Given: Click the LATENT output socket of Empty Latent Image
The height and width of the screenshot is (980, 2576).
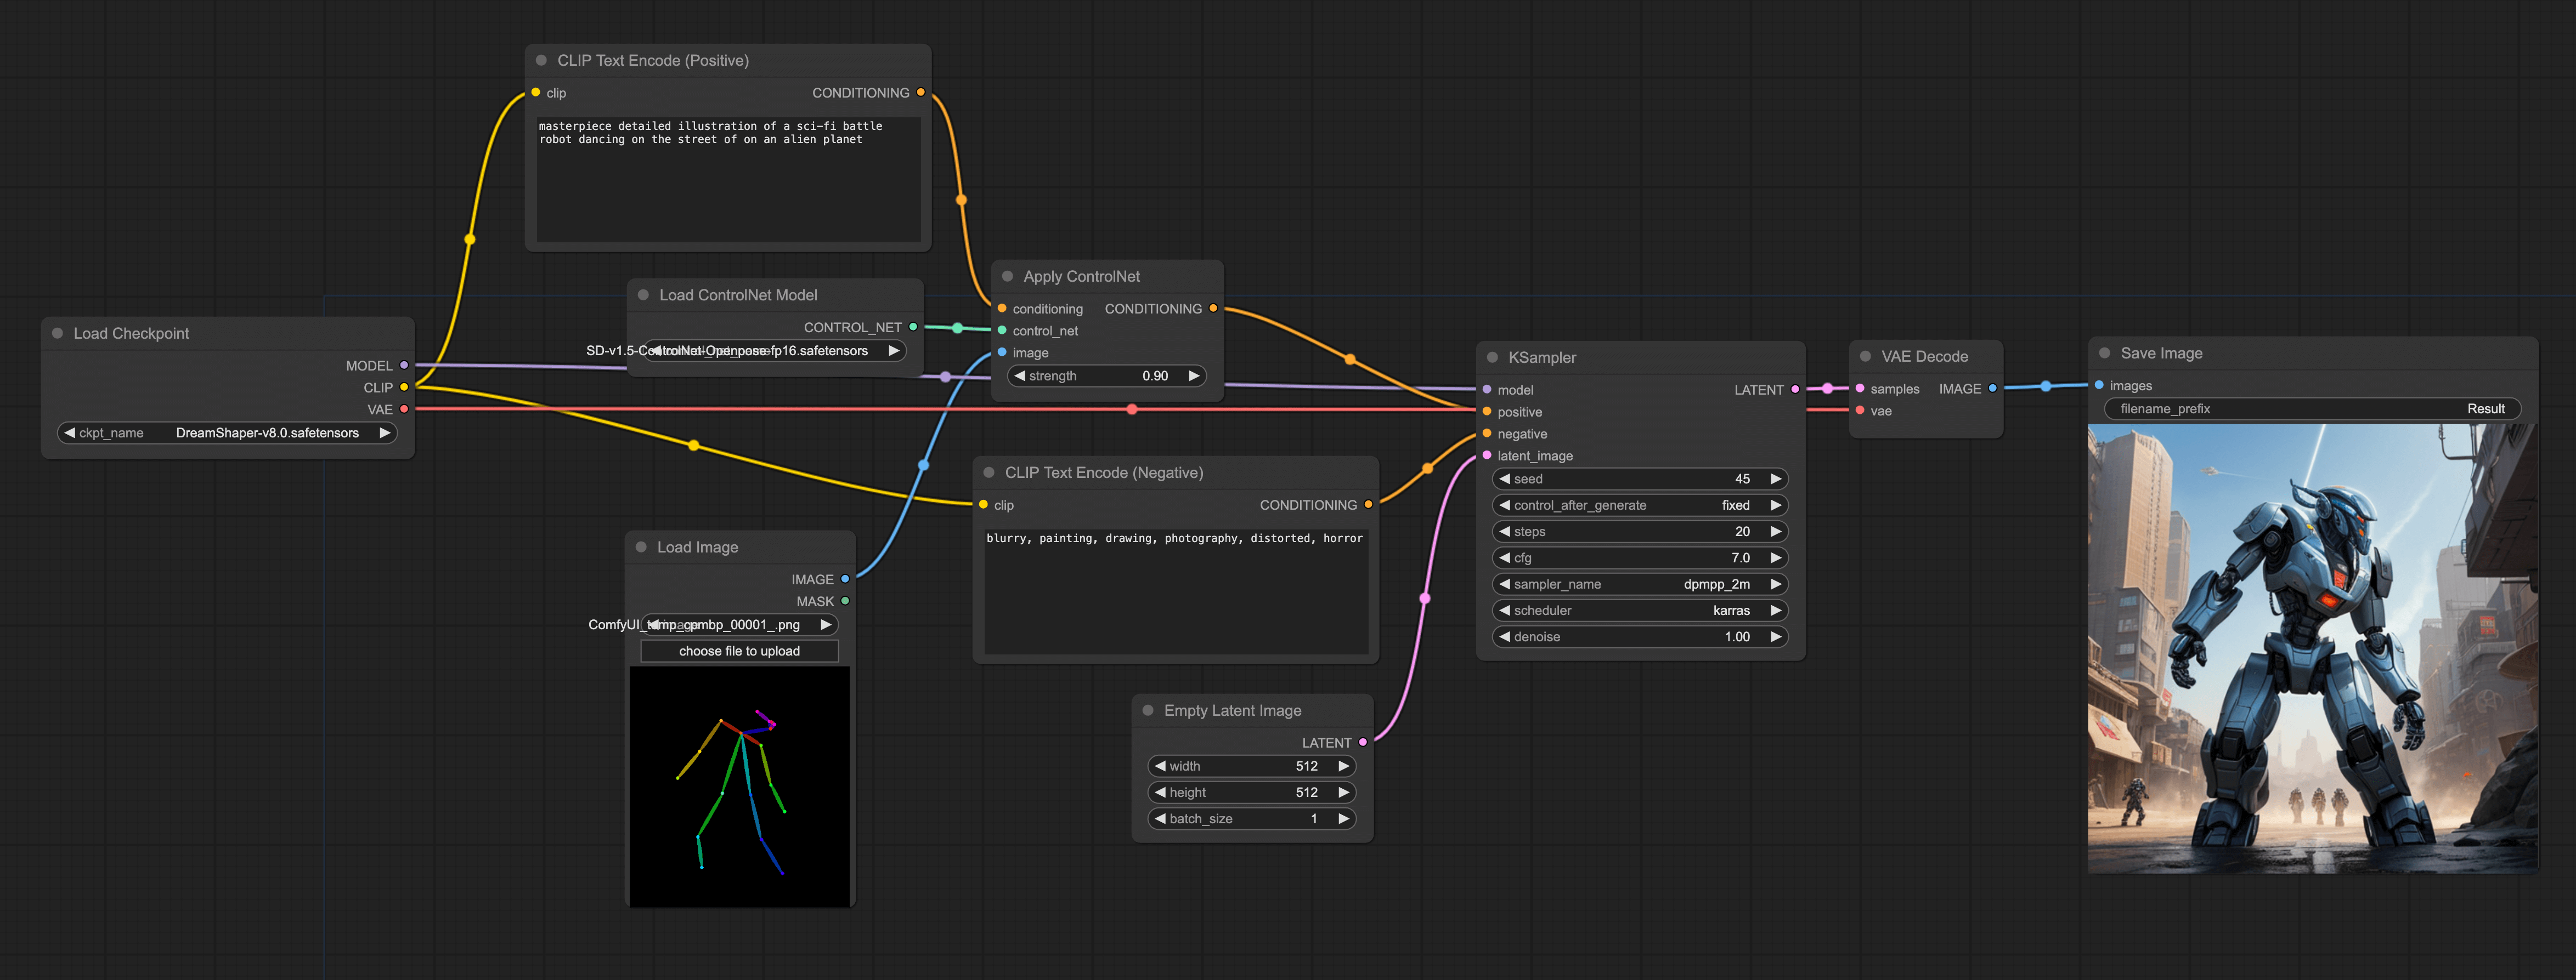Looking at the screenshot, I should 1363,743.
